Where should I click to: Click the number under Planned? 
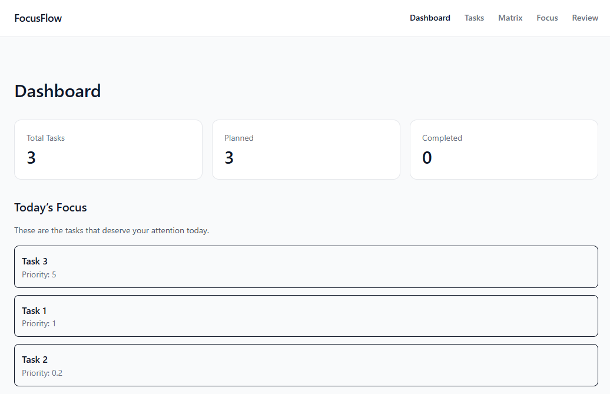[229, 158]
